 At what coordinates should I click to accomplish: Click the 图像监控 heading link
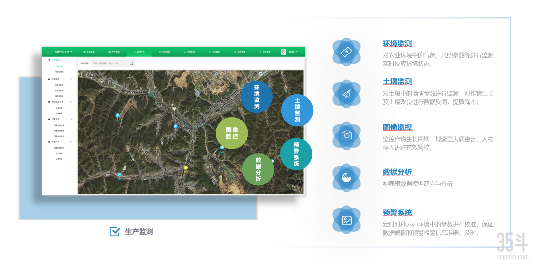(397, 127)
